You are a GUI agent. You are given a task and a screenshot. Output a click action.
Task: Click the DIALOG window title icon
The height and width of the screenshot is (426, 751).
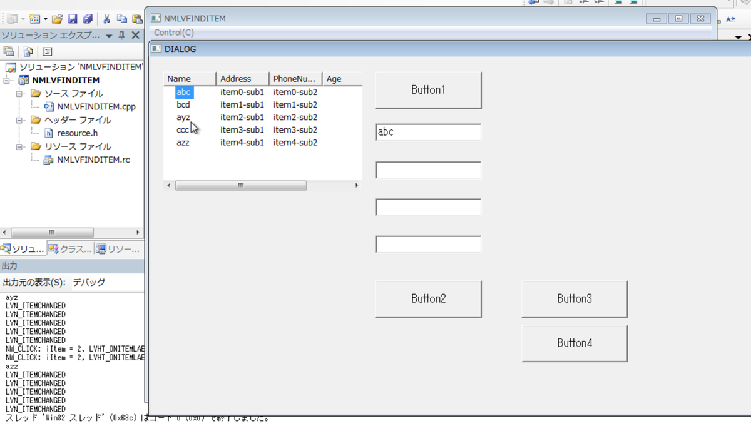pos(156,49)
